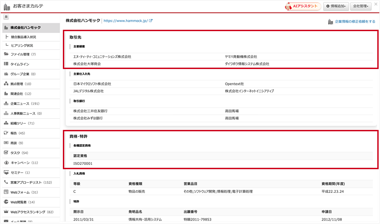Screen dimensions: 380x224
Task: Click the キャンペーン icon in sidebar
Action: click(x=6, y=163)
